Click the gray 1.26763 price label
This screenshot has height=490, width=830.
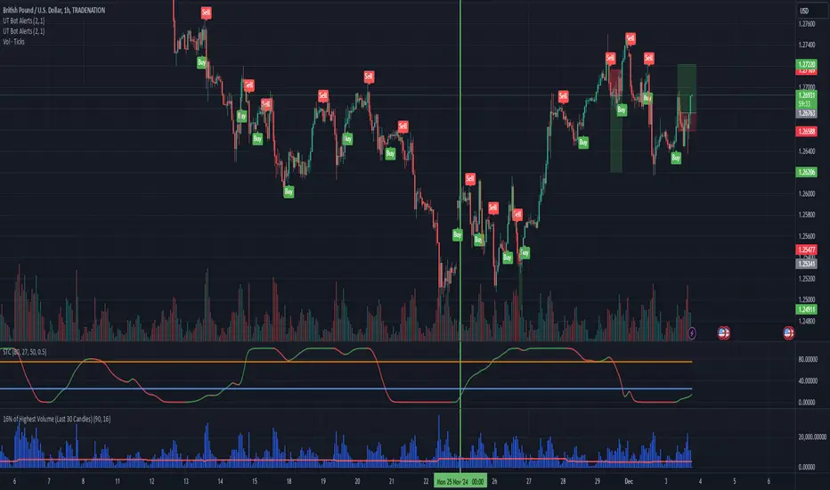[806, 113]
